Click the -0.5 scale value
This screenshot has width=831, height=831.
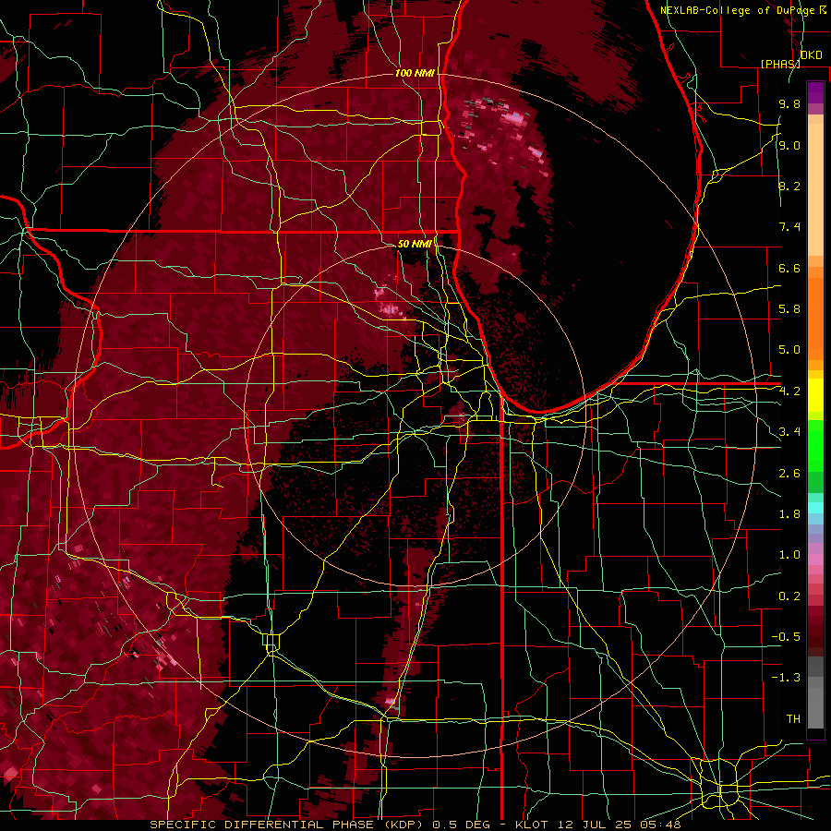tap(786, 637)
